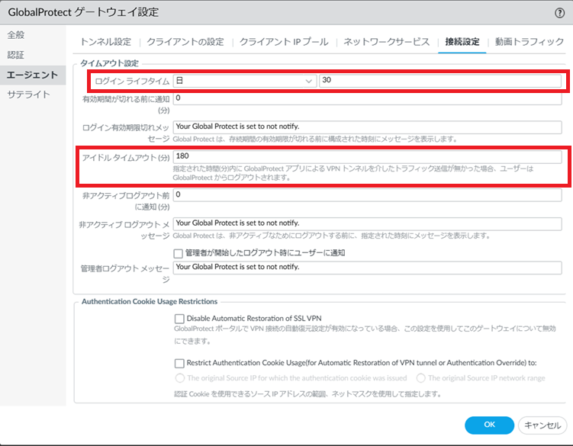Click the 認証 Cookie source IP range description
The image size is (573, 446).
click(x=307, y=394)
